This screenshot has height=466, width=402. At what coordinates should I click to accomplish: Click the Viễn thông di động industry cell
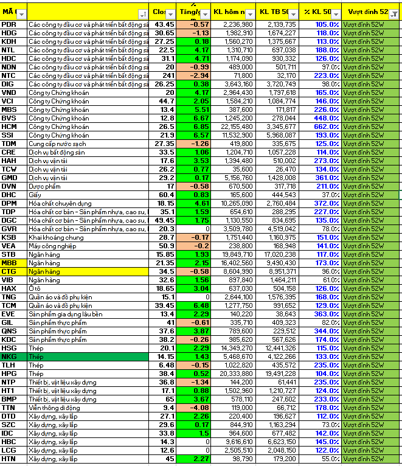(88, 407)
